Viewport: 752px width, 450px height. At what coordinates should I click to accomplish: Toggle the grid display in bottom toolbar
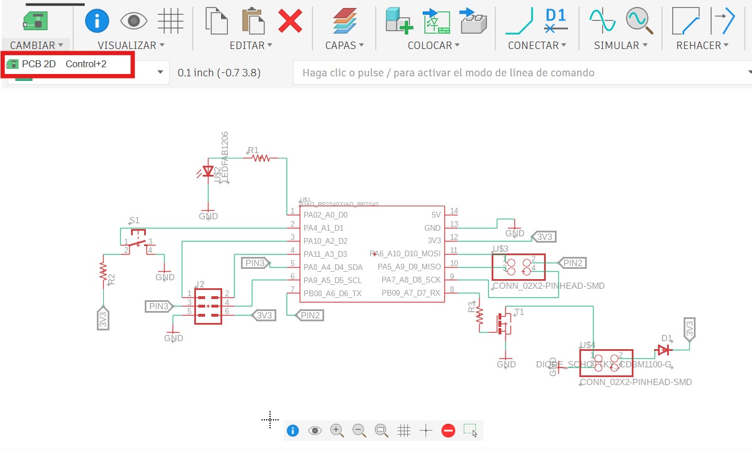click(404, 431)
